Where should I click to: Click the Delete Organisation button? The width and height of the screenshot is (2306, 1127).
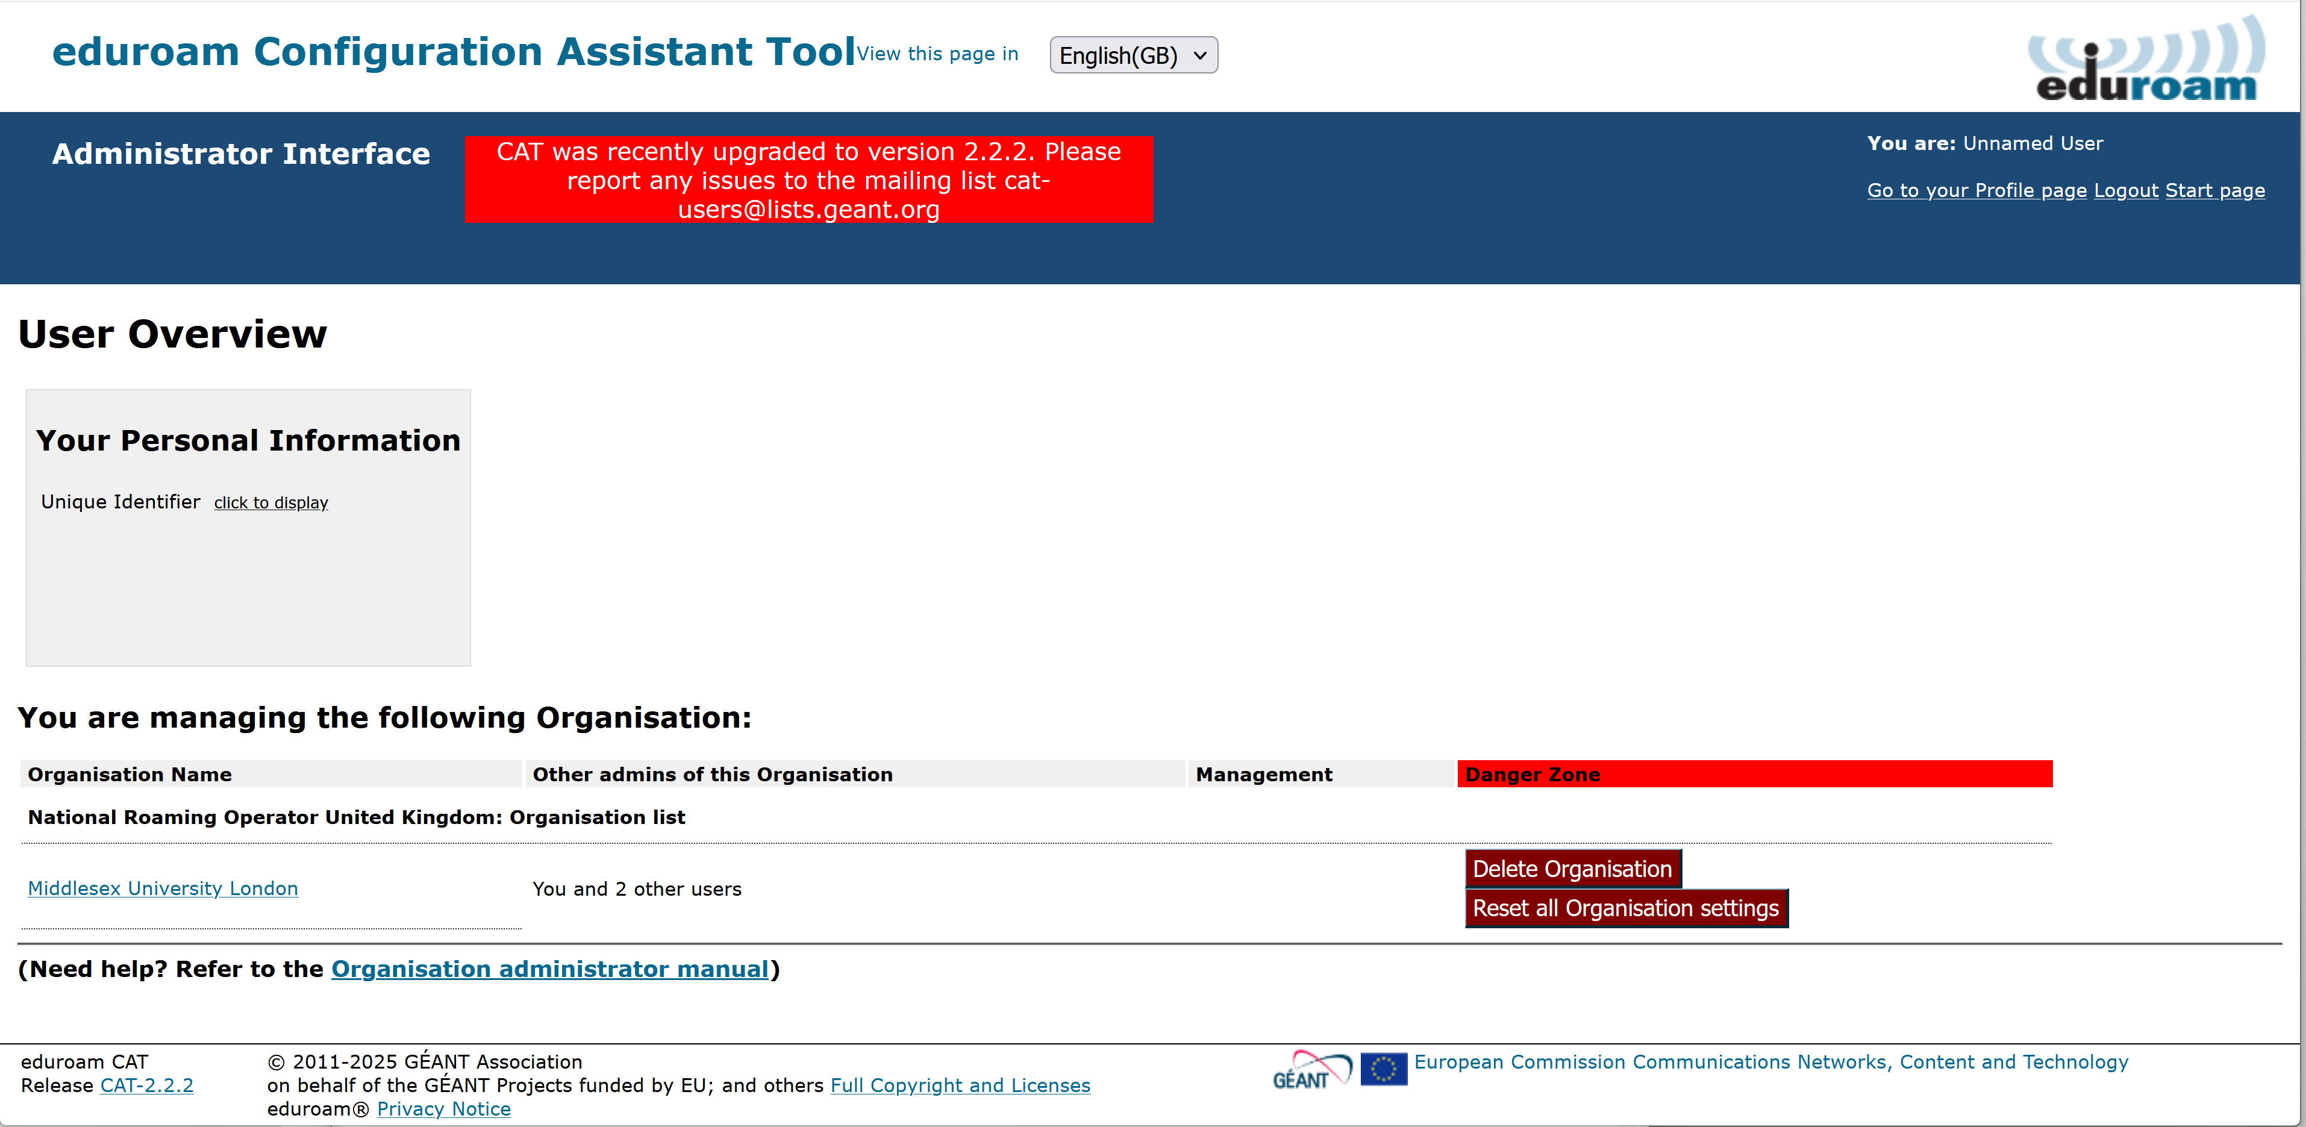click(x=1573, y=869)
